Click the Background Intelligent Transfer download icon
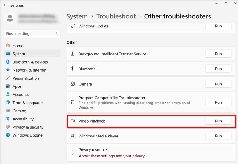 (x=72, y=54)
